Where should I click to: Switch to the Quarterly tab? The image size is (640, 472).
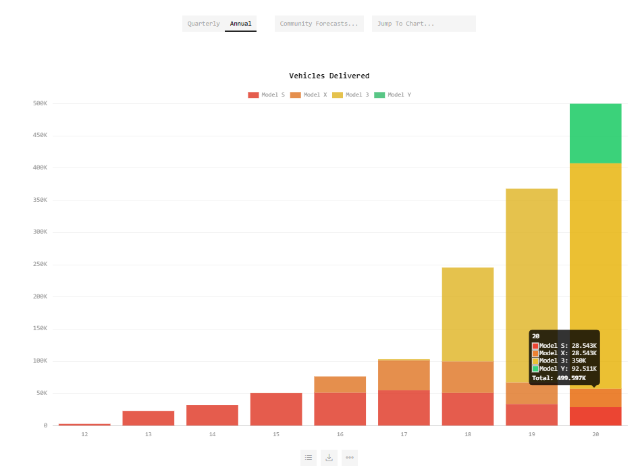tap(203, 24)
